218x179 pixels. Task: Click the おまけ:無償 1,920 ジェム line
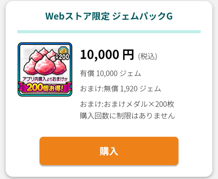tap(120, 89)
